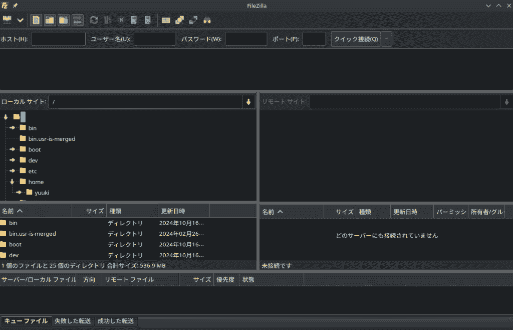
Task: Focus the ホスト(H) input field
Action: tap(59, 39)
